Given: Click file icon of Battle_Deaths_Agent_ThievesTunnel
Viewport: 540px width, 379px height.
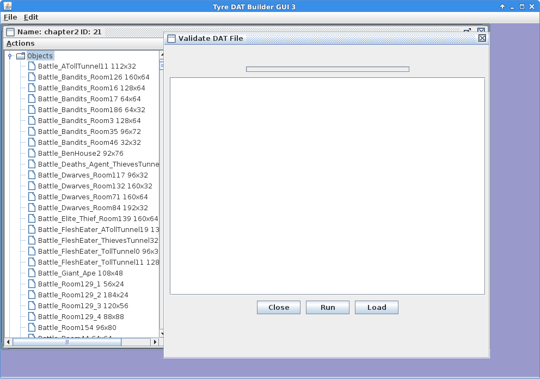Looking at the screenshot, I should 32,164.
